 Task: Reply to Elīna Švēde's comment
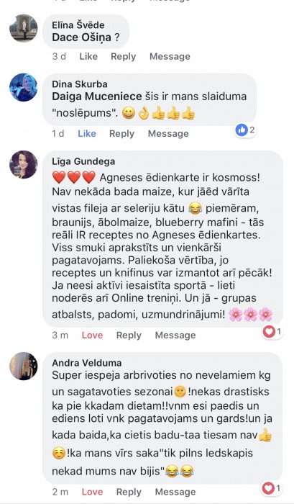tap(123, 57)
